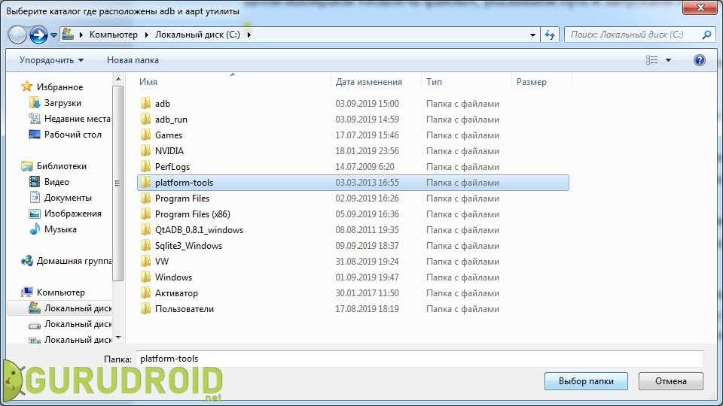
Task: Click Новая папка in the toolbar
Action: tap(133, 60)
